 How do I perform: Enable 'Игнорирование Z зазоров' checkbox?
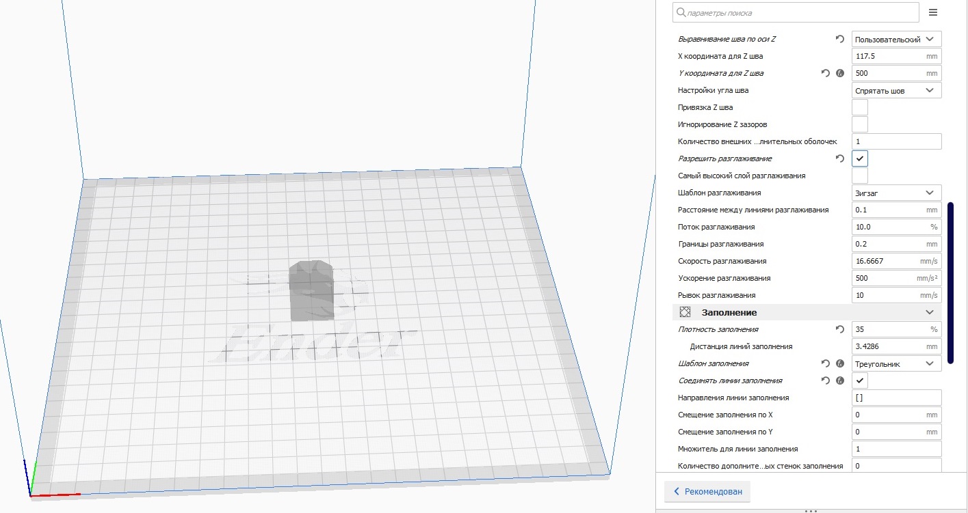[860, 124]
